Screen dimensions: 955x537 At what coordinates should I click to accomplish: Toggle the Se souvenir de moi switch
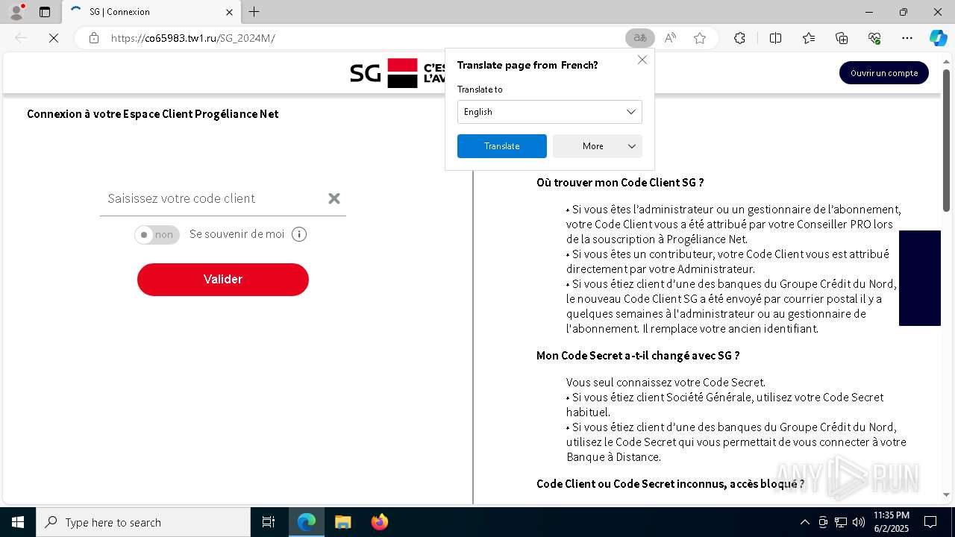pyautogui.click(x=157, y=234)
